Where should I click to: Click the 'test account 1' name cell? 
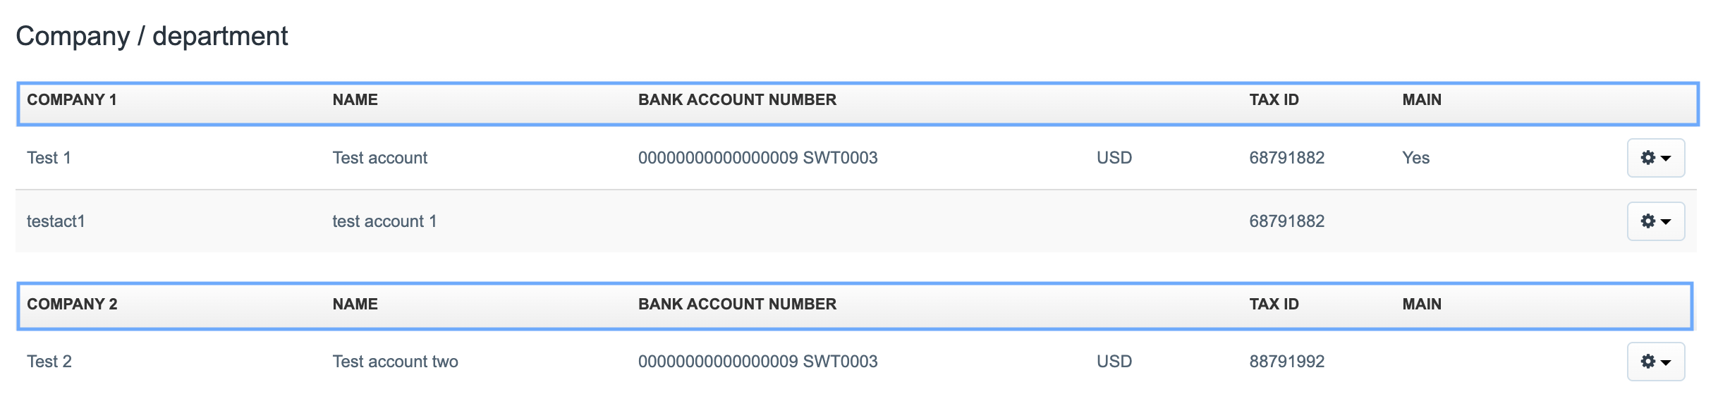(384, 221)
